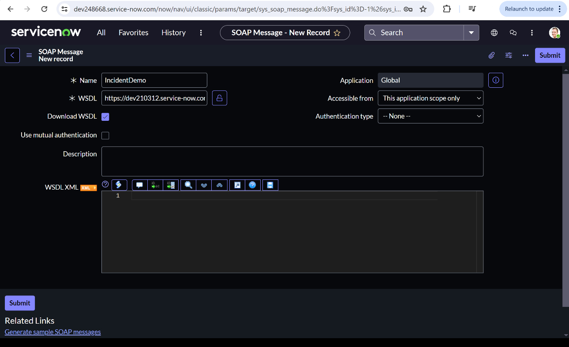Click the ServiceNow logo

click(46, 32)
